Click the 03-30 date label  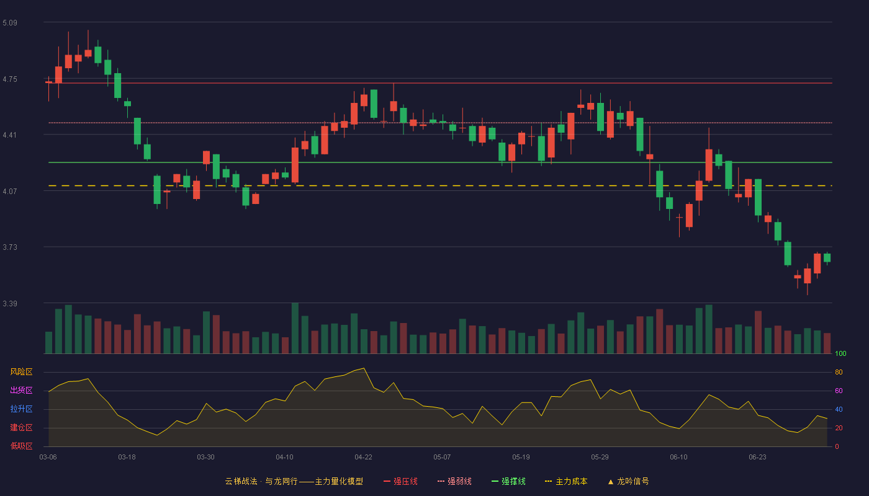point(205,457)
